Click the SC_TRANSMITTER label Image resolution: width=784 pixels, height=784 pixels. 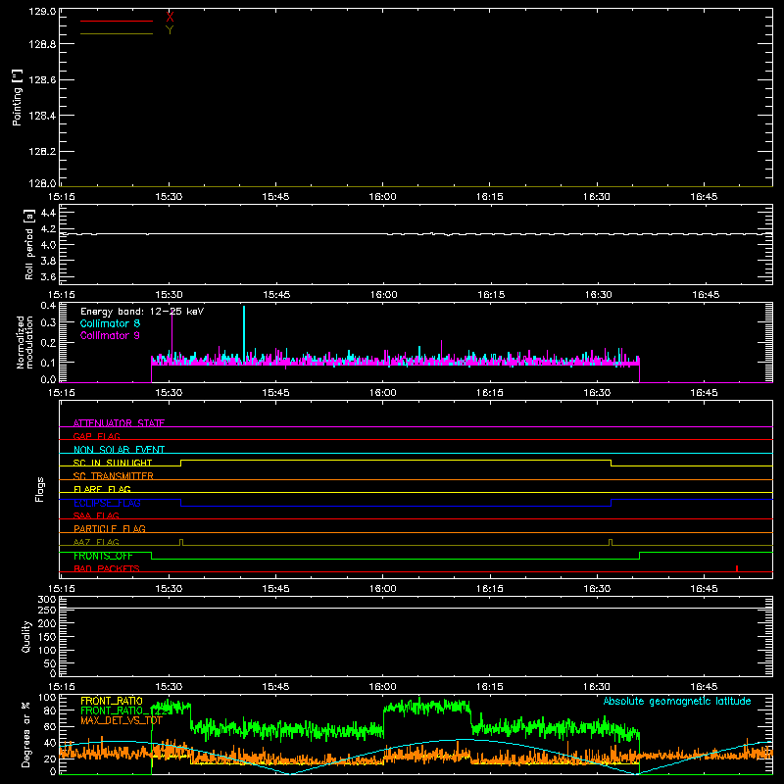(114, 476)
